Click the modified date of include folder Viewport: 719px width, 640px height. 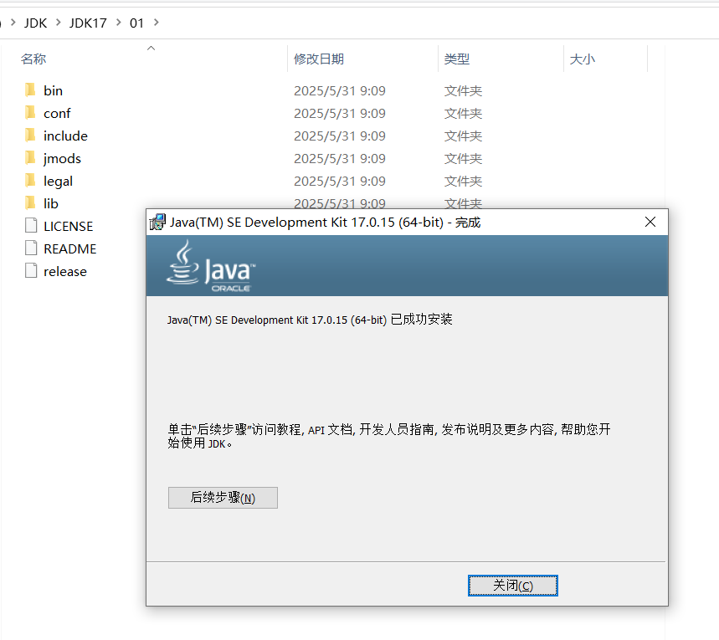(x=340, y=136)
